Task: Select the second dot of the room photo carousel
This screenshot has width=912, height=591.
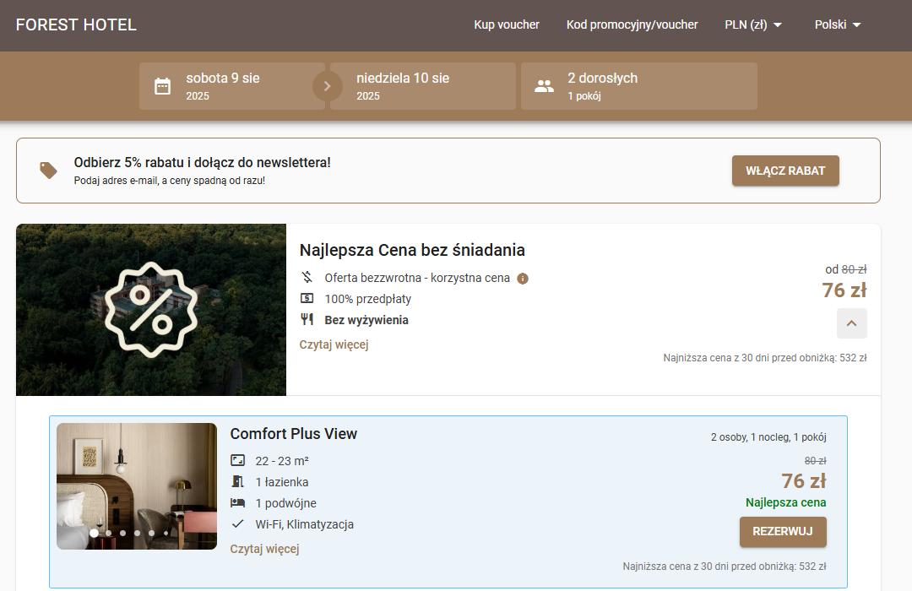Action: tap(109, 533)
